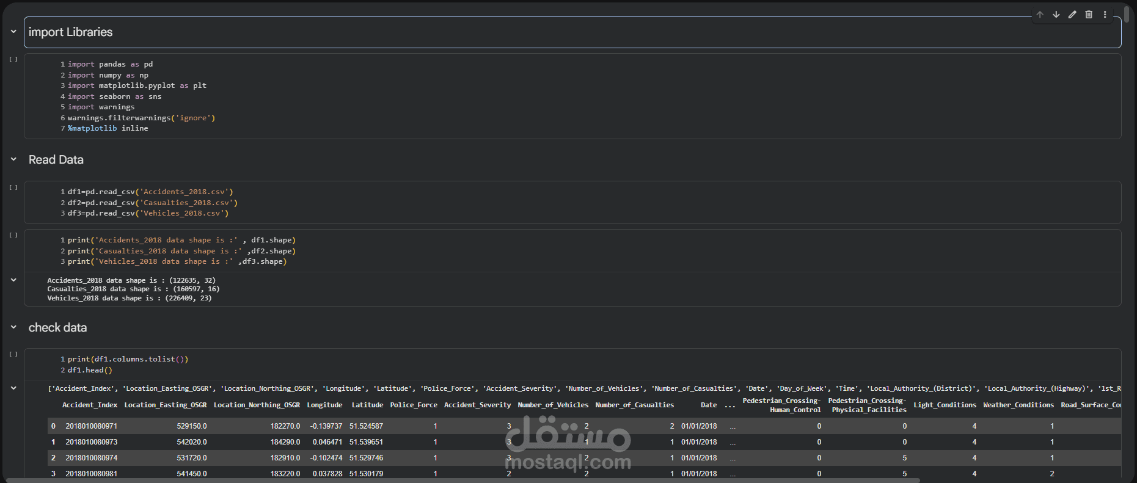Collapse the data shape output
This screenshot has width=1137, height=483.
[x=13, y=280]
